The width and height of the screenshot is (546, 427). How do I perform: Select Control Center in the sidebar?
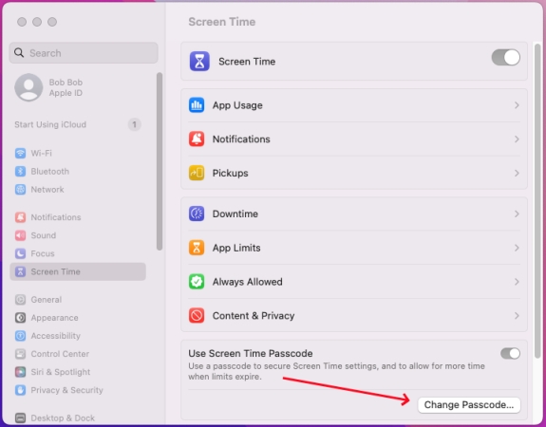78,354
